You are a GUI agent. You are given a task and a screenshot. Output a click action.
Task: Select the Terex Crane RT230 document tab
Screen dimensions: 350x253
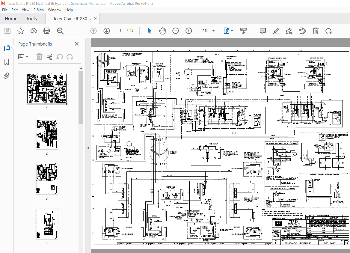pos(72,19)
